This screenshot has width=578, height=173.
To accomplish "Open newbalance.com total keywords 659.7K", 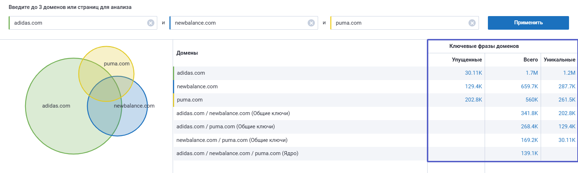I will coord(530,86).
